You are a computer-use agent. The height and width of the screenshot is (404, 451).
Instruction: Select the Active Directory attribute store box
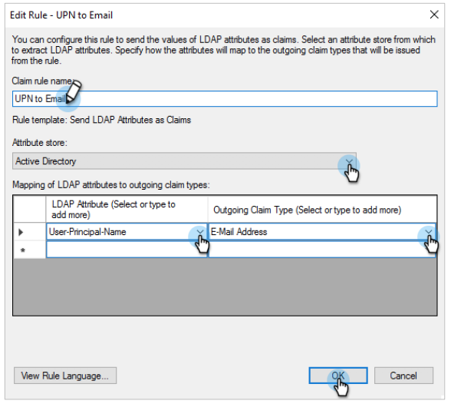click(184, 161)
